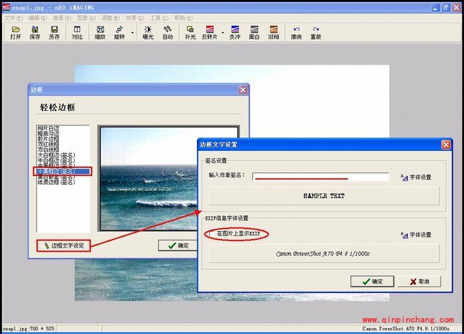Click the 对比 (Compare) toolbar icon
The height and width of the screenshot is (334, 464).
77,33
